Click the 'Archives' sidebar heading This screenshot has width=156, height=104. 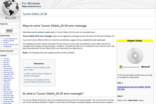point(3,56)
